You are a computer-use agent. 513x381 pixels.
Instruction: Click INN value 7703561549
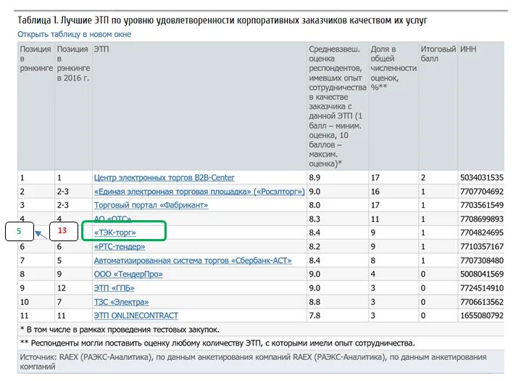482,205
